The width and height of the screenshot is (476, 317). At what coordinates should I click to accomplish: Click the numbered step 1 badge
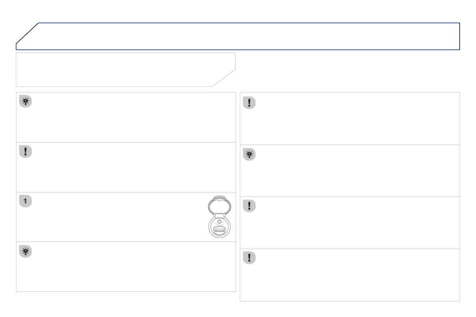(25, 202)
